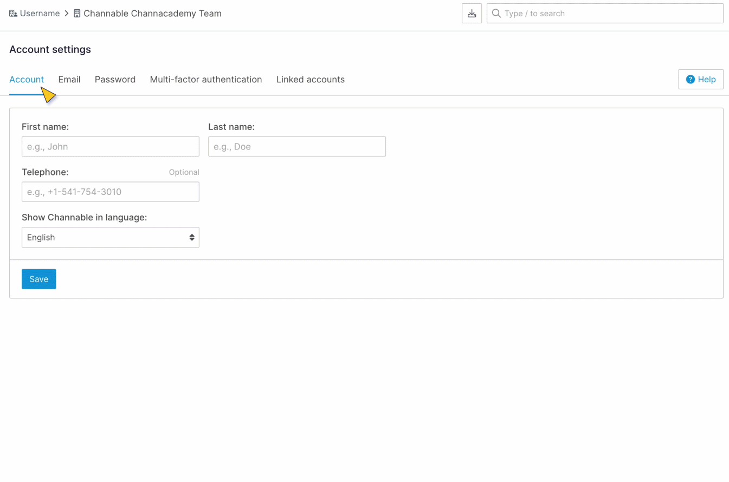Open Help using its label text
Viewport: 729px width, 482px height.
707,80
